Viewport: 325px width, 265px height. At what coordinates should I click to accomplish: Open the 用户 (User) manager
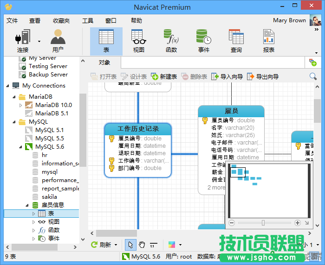point(58,41)
